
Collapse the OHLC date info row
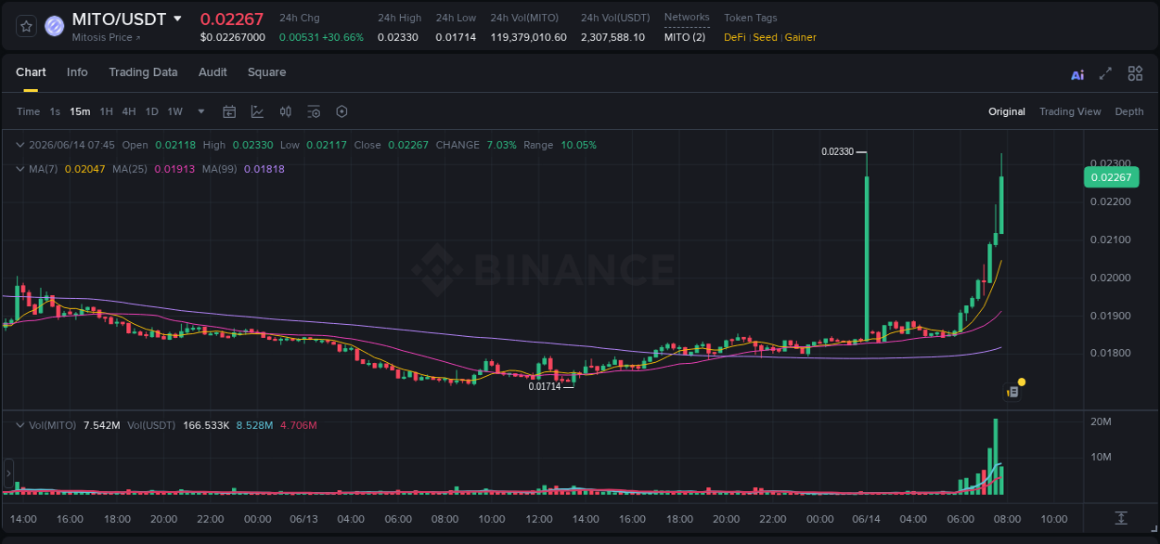pos(20,145)
